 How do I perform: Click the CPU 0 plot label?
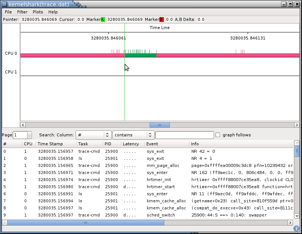[x=11, y=53]
